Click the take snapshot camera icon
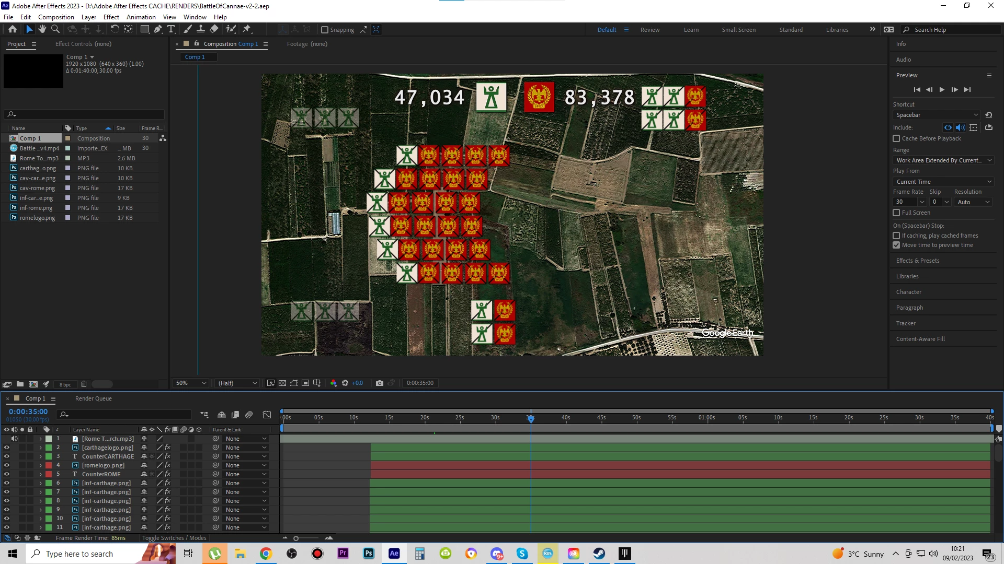1004x564 pixels. coord(380,383)
